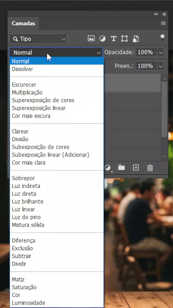
Task: Switch to the Camadas tab
Action: pyautogui.click(x=23, y=23)
